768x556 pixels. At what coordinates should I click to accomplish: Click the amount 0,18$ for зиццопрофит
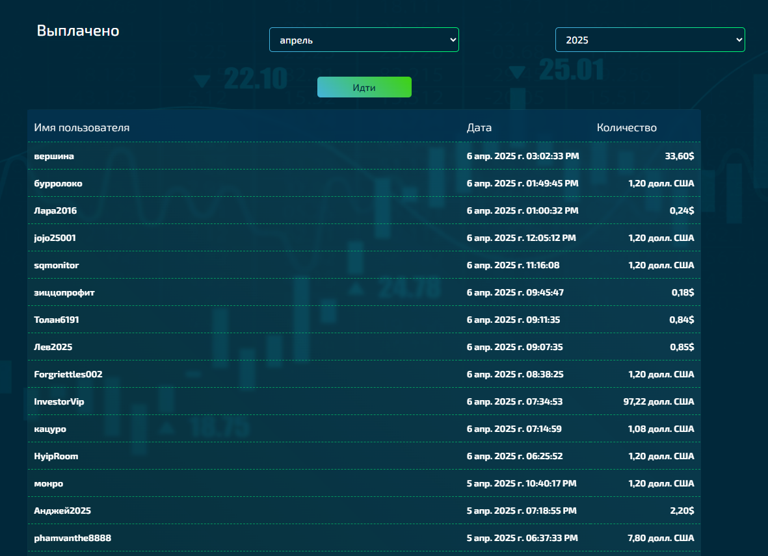pos(683,292)
